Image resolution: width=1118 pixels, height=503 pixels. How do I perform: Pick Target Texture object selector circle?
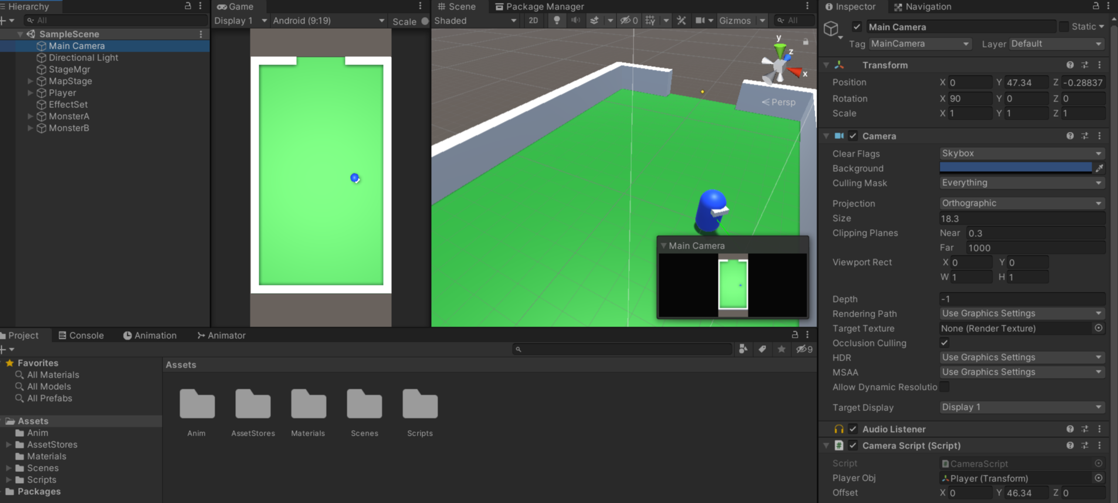coord(1099,328)
